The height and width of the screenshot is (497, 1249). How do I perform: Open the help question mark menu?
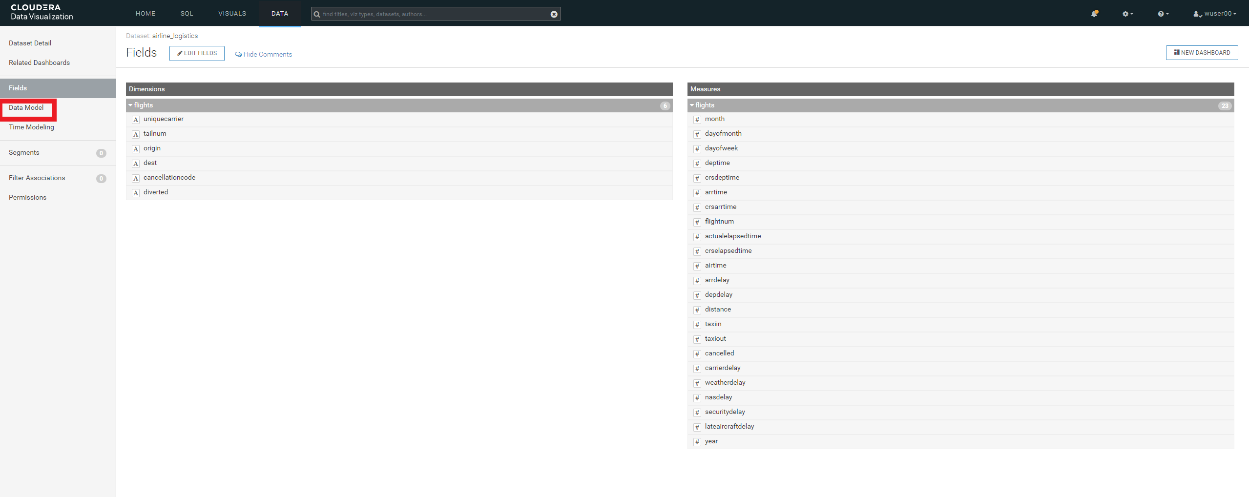(1163, 14)
